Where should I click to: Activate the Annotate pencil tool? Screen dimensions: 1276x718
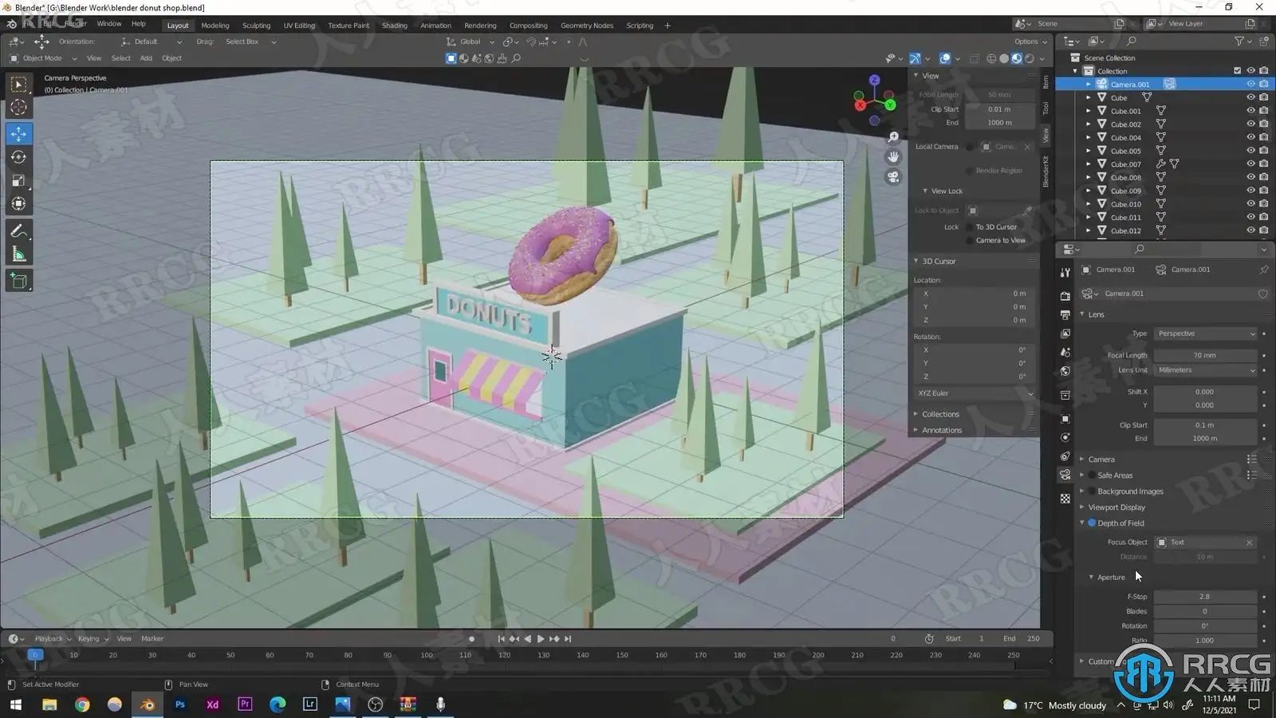coord(18,231)
